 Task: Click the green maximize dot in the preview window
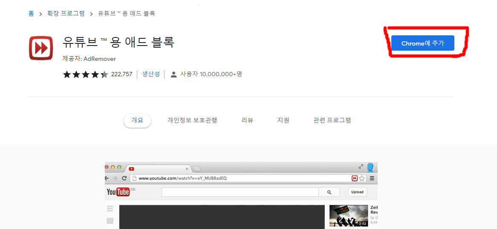pyautogui.click(x=119, y=167)
